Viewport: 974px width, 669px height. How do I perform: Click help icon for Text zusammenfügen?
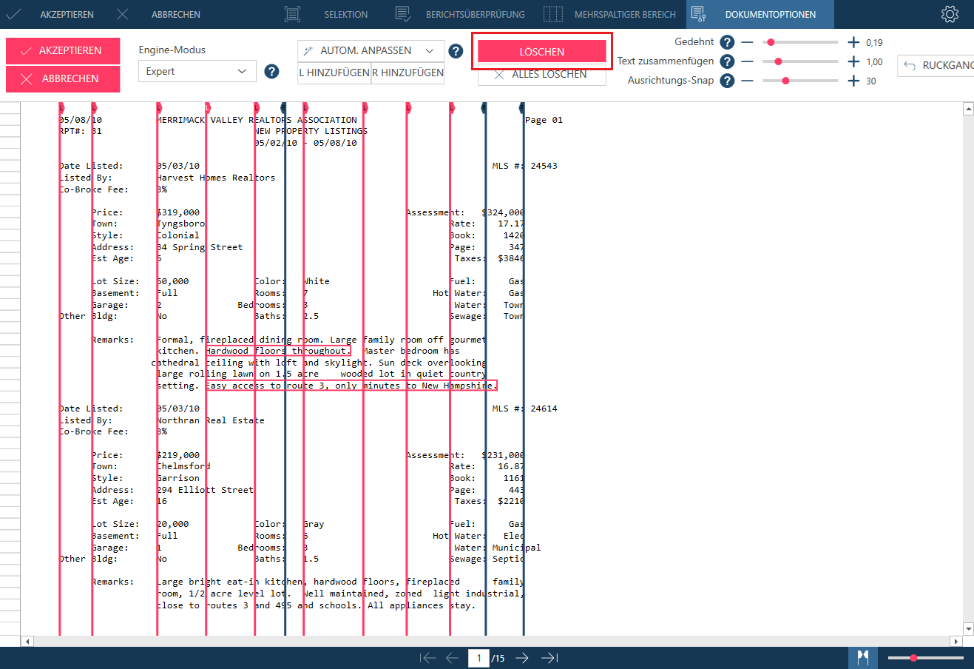click(x=727, y=61)
